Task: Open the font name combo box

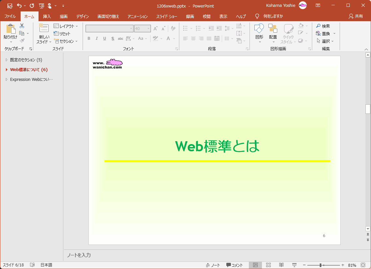Action: point(109,29)
